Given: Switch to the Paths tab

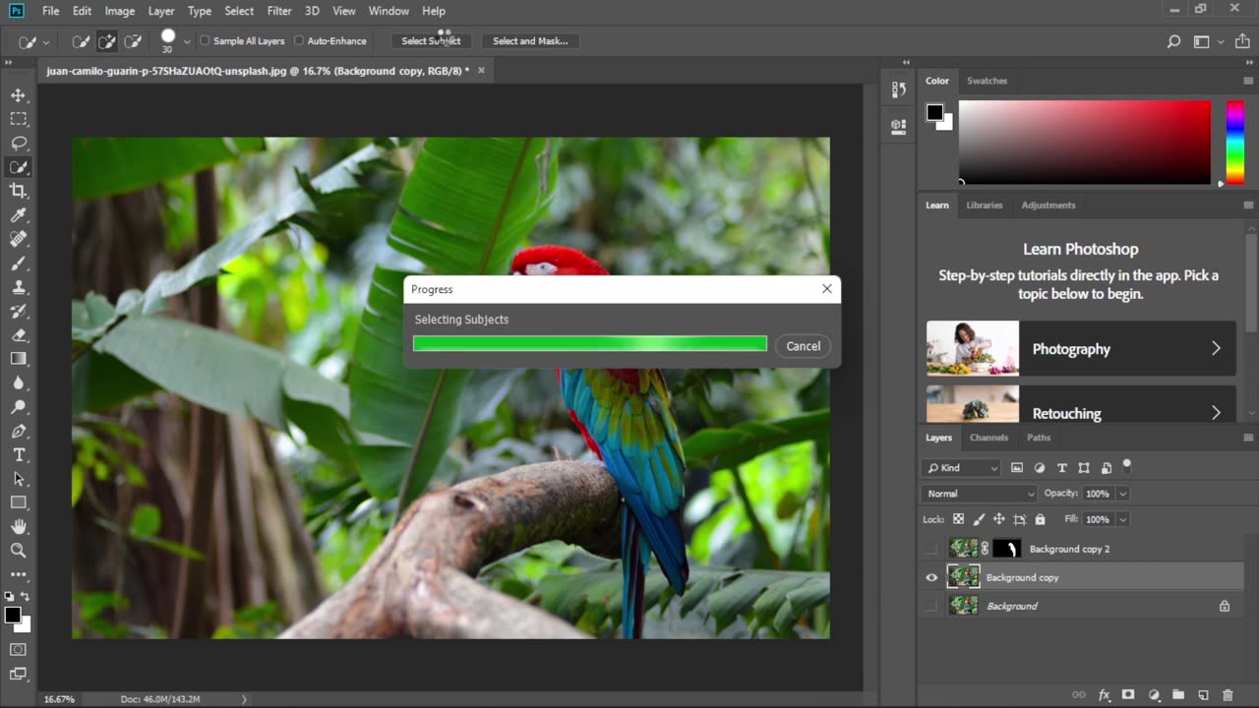Looking at the screenshot, I should point(1039,438).
